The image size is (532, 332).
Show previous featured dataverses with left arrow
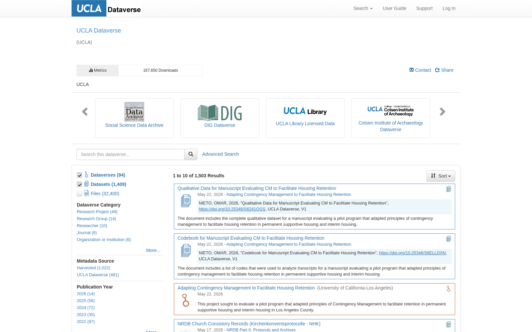tap(85, 112)
